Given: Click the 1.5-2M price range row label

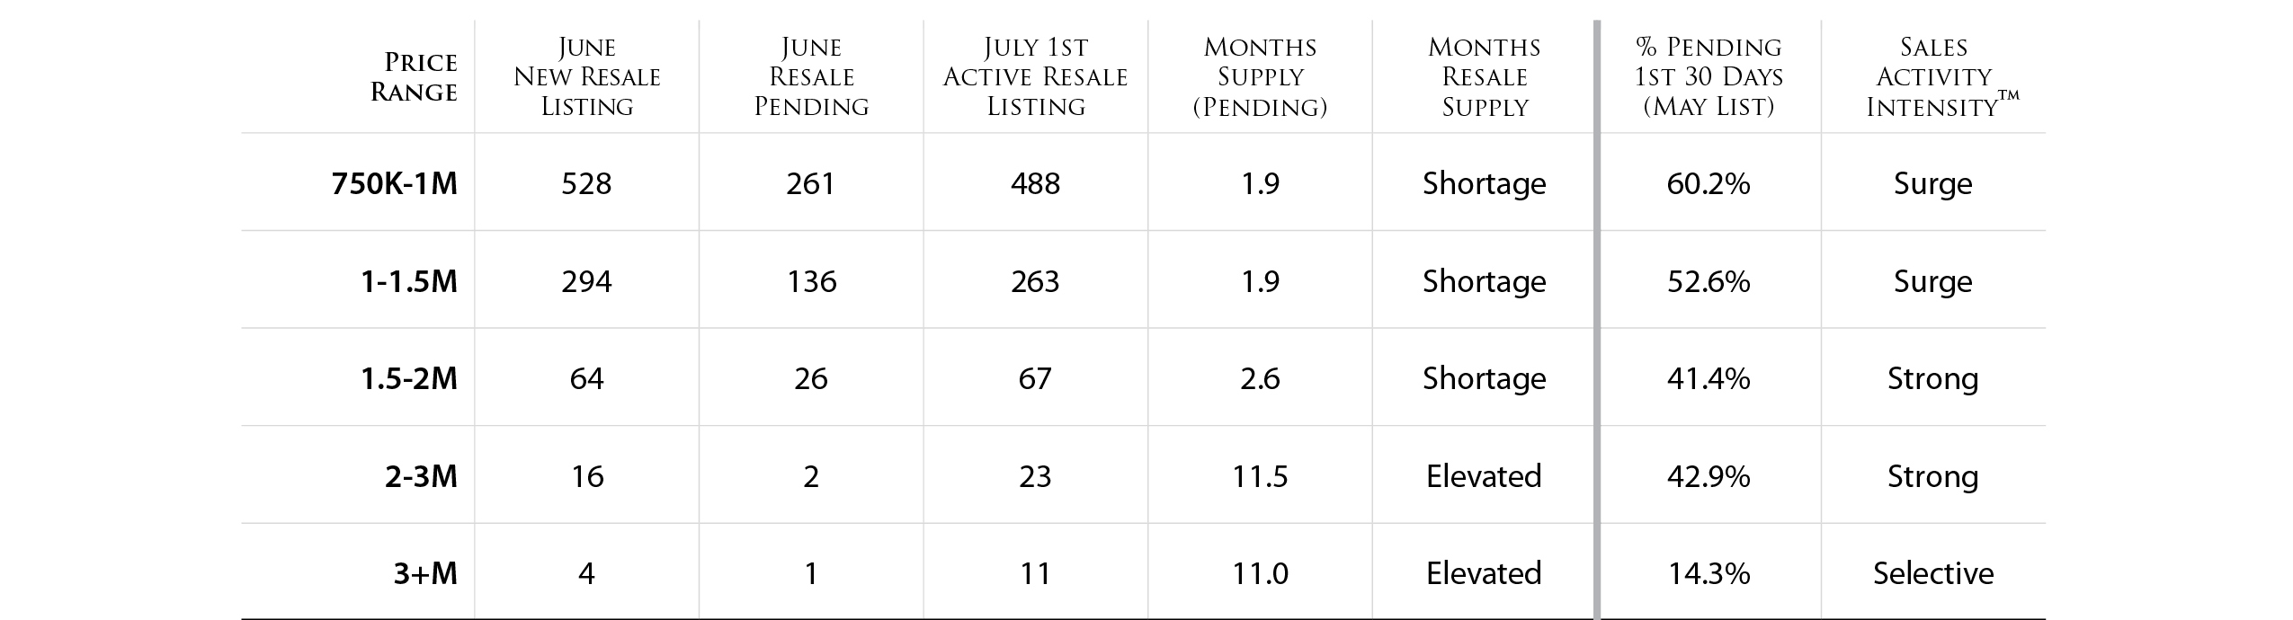Looking at the screenshot, I should [409, 378].
